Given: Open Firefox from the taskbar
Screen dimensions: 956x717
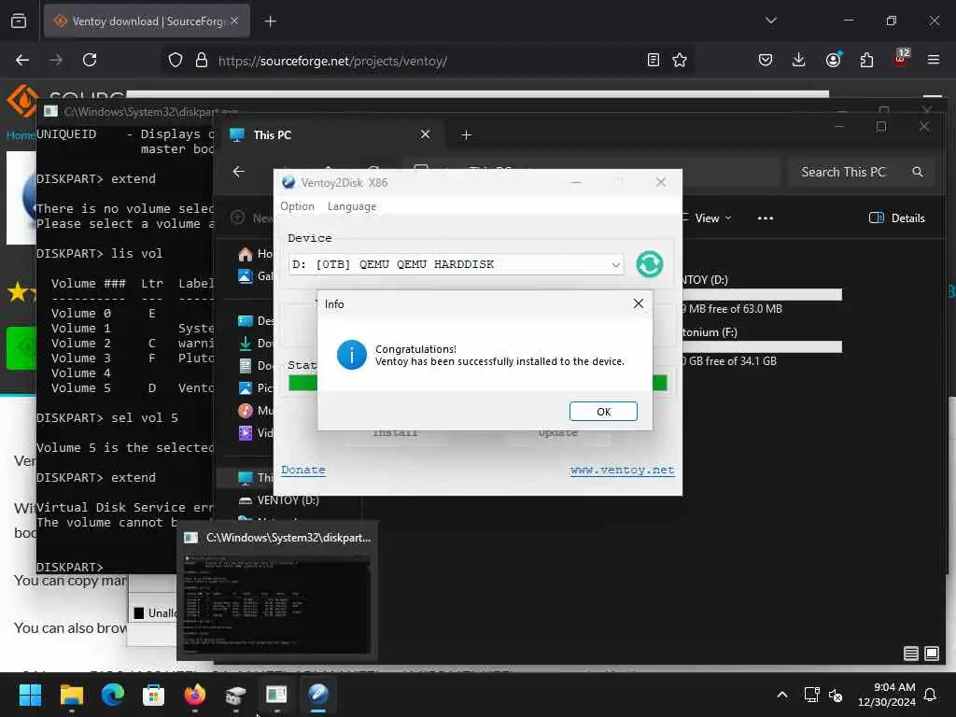Looking at the screenshot, I should (194, 695).
